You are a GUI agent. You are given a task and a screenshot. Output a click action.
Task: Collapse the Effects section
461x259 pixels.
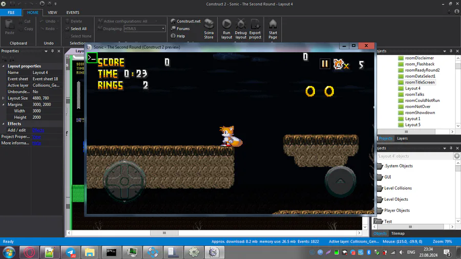pyautogui.click(x=4, y=124)
